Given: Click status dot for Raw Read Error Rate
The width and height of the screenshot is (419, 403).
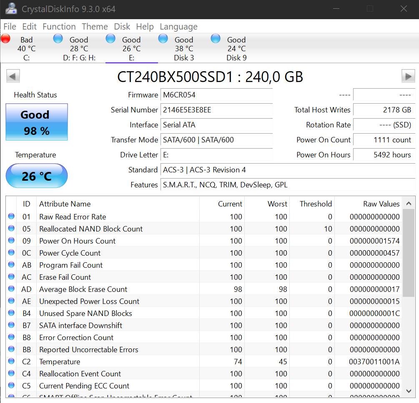Looking at the screenshot, I should (x=11, y=216).
